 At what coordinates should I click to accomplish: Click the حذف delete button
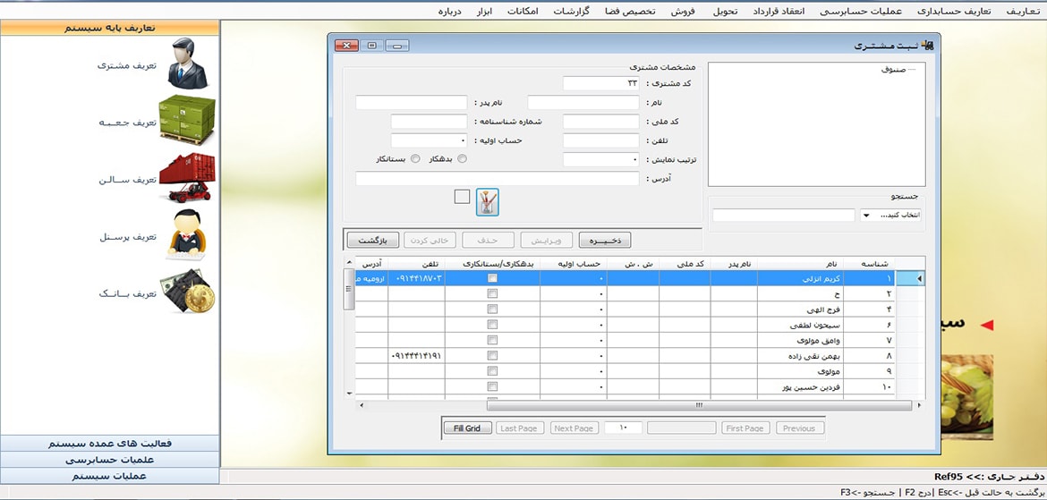(x=489, y=240)
